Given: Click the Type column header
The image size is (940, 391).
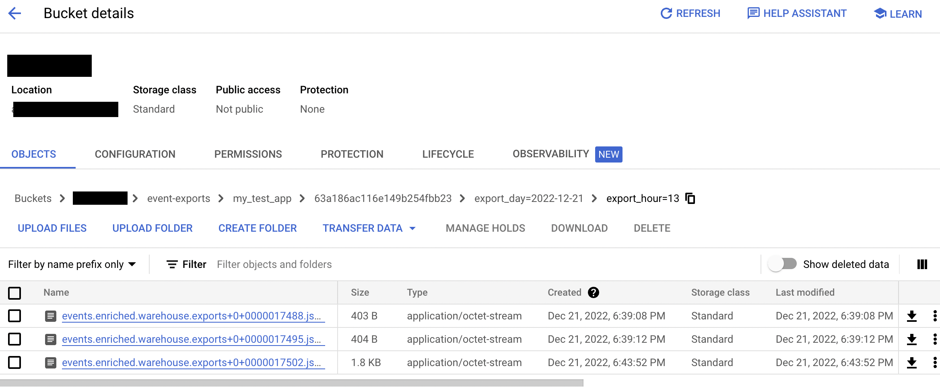Looking at the screenshot, I should 417,292.
